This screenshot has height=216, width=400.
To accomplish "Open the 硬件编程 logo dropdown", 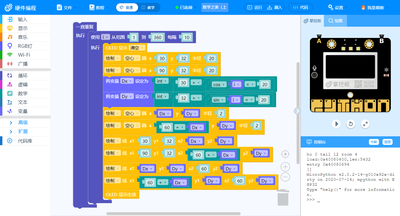I will 23,7.
